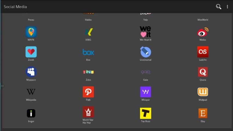Open the Box app icon
233x131 pixels.
(88, 52)
